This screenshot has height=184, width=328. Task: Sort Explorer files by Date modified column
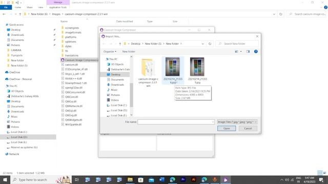pos(125,21)
